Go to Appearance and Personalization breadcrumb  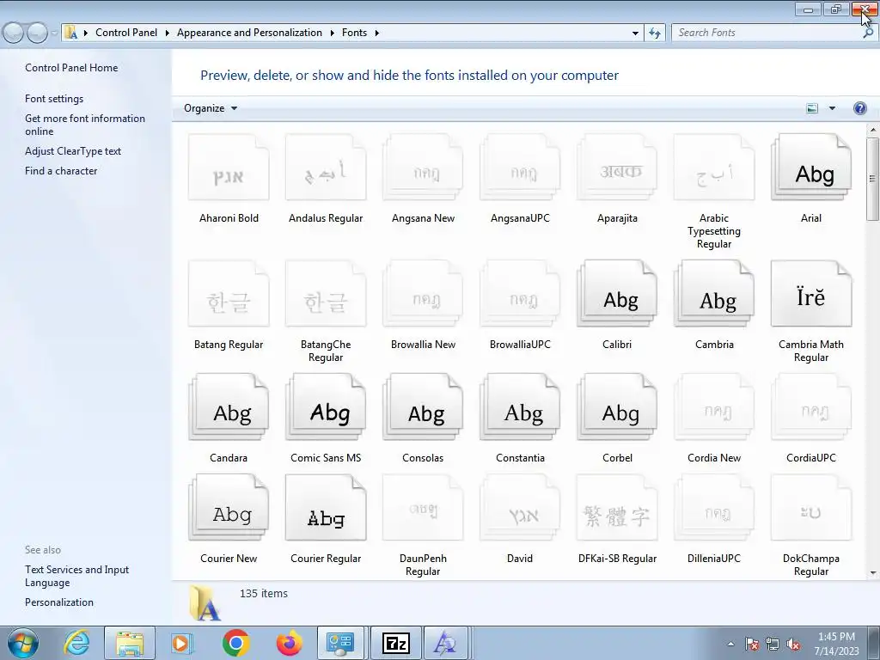tap(250, 33)
